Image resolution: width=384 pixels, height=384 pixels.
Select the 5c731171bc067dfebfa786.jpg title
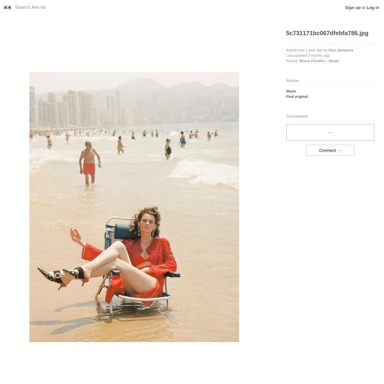(x=327, y=33)
